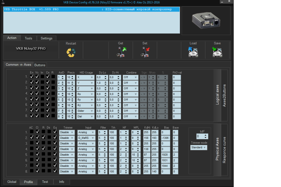Screen dimensions: 281x187
Task: Open the Test bottom tab
Action: point(45,182)
